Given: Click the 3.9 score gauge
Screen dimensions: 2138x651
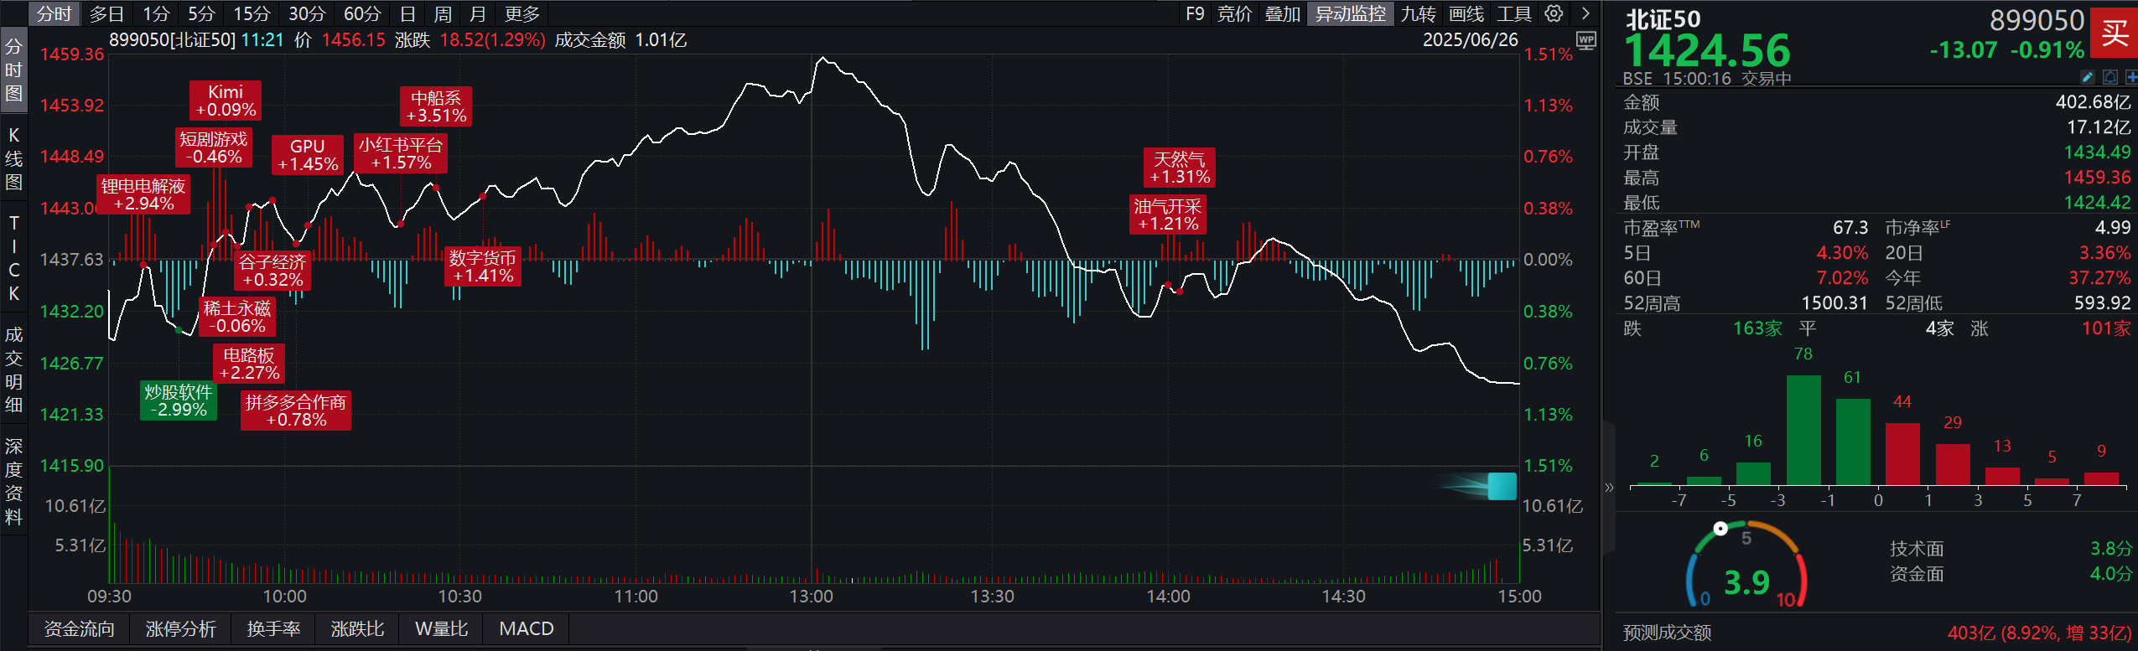Looking at the screenshot, I should pos(1746,566).
